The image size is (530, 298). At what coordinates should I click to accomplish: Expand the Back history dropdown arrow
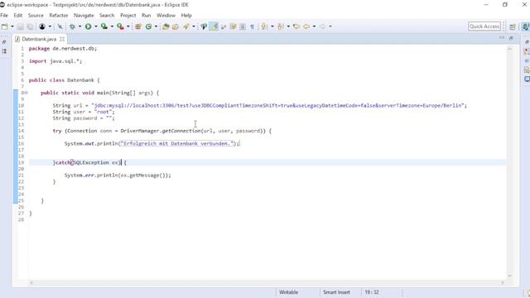[x=314, y=26]
